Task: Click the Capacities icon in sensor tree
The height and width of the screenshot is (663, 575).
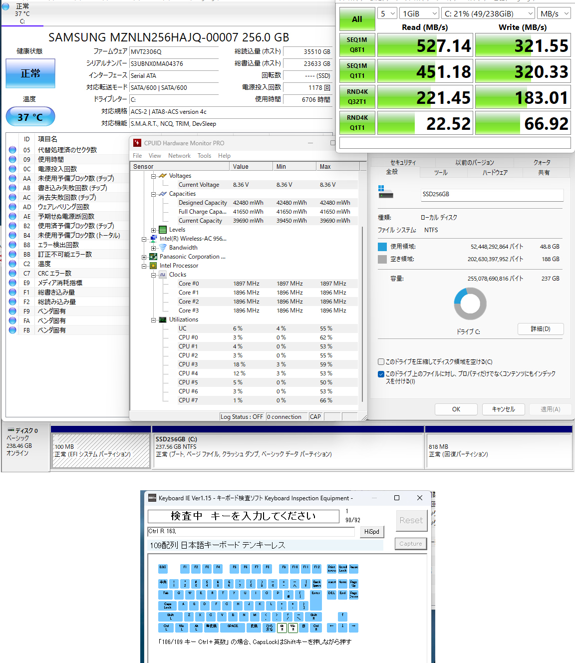Action: [x=163, y=194]
